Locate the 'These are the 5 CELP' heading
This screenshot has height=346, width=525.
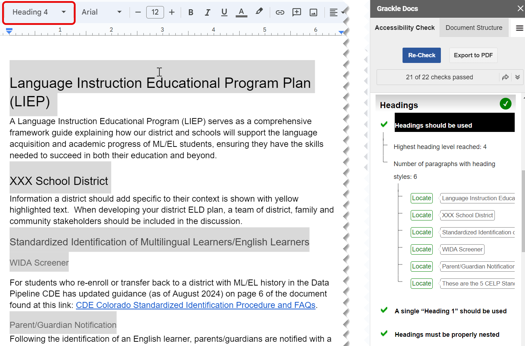(422, 283)
